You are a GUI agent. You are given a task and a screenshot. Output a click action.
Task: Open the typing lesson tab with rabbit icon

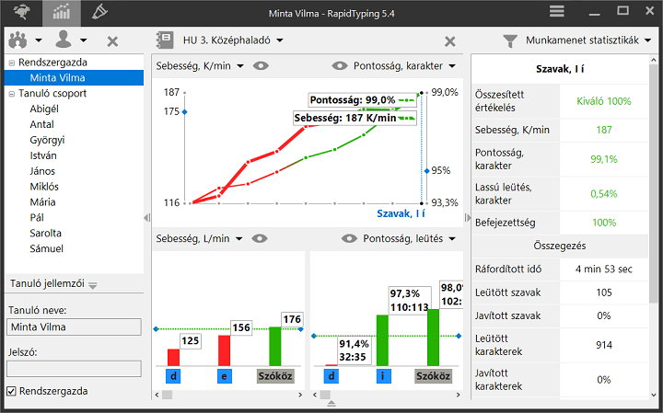pyautogui.click(x=21, y=13)
